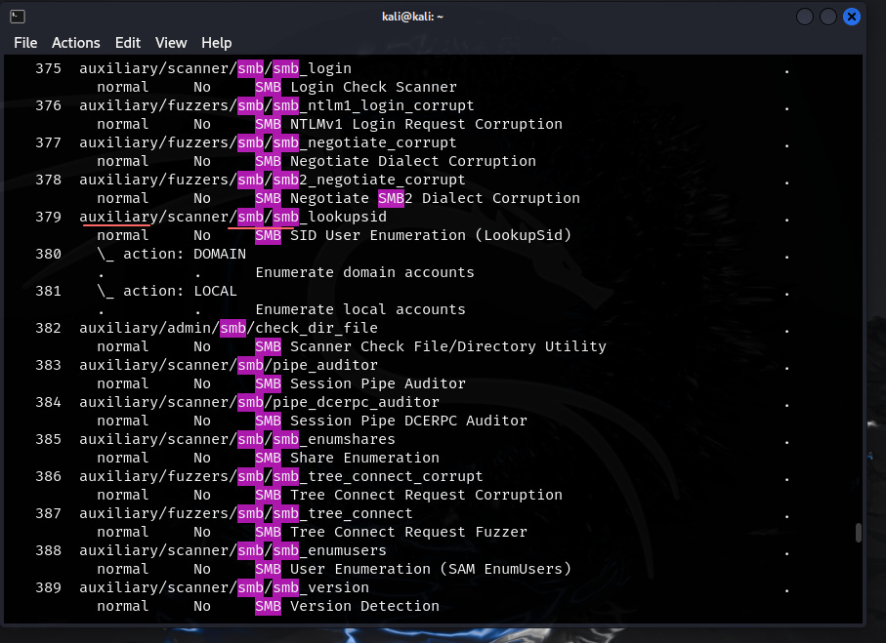Click 'SMB Negotiate Dialect Corruption' description
This screenshot has width=886, height=643.
tap(396, 161)
